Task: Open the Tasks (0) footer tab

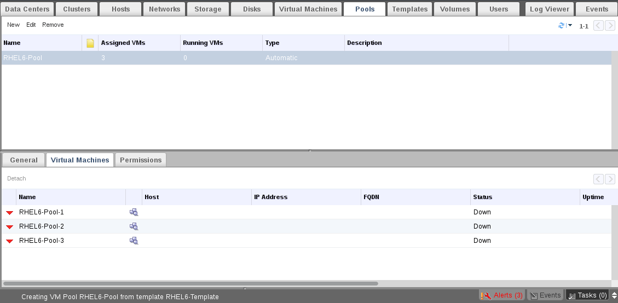Action: coord(587,295)
